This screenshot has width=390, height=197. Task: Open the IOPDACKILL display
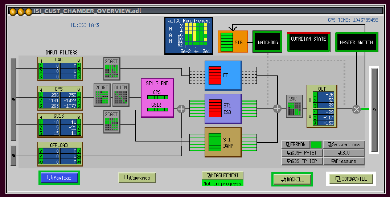(351, 179)
